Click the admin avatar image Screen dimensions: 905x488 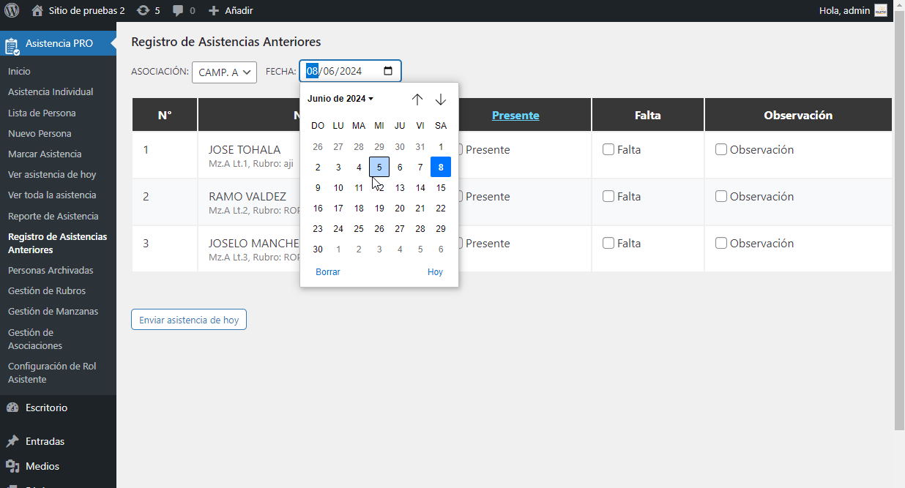click(880, 10)
